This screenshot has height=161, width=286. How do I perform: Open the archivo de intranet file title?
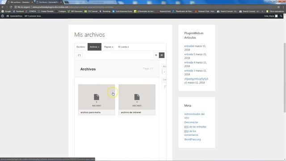(x=131, y=112)
